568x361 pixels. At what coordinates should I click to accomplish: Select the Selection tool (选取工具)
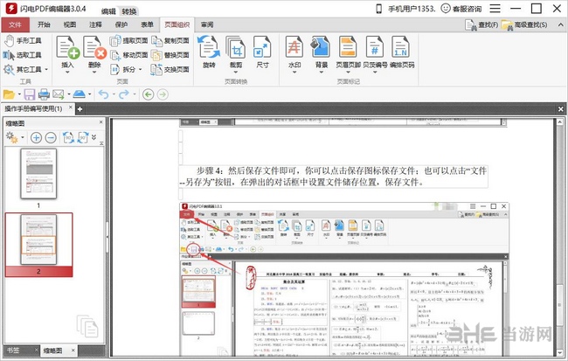pyautogui.click(x=23, y=55)
